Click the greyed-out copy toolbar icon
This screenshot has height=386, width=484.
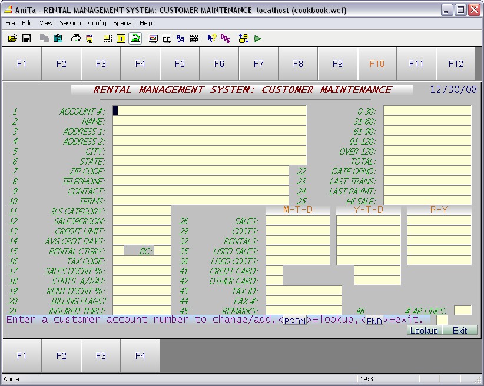point(44,39)
